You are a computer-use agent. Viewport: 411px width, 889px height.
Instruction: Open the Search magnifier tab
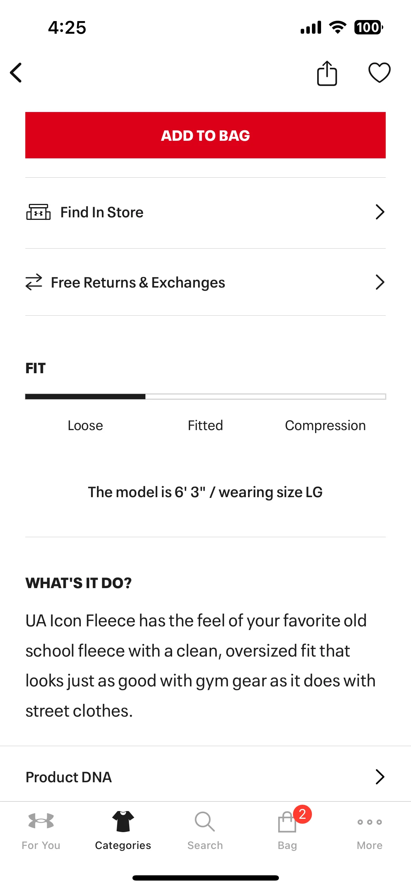(x=205, y=830)
